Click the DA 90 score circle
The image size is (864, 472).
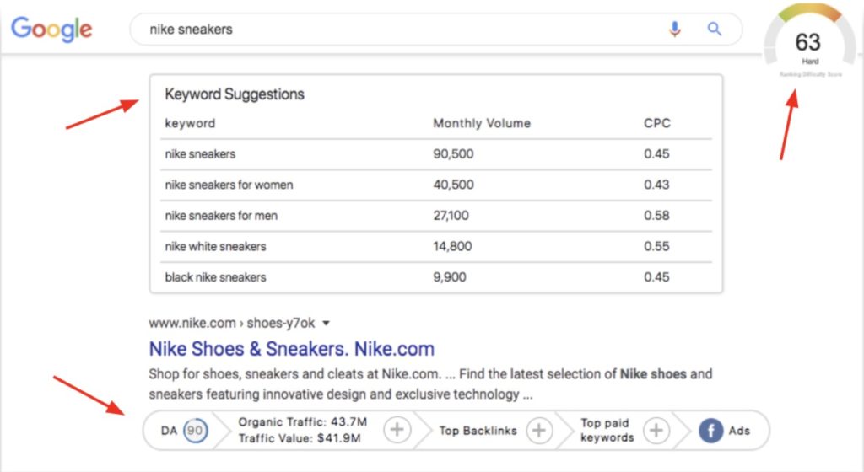pyautogui.click(x=196, y=430)
